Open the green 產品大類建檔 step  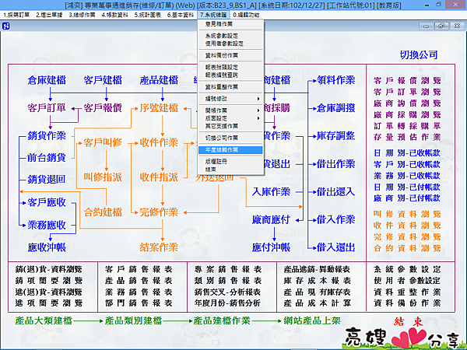click(44, 320)
